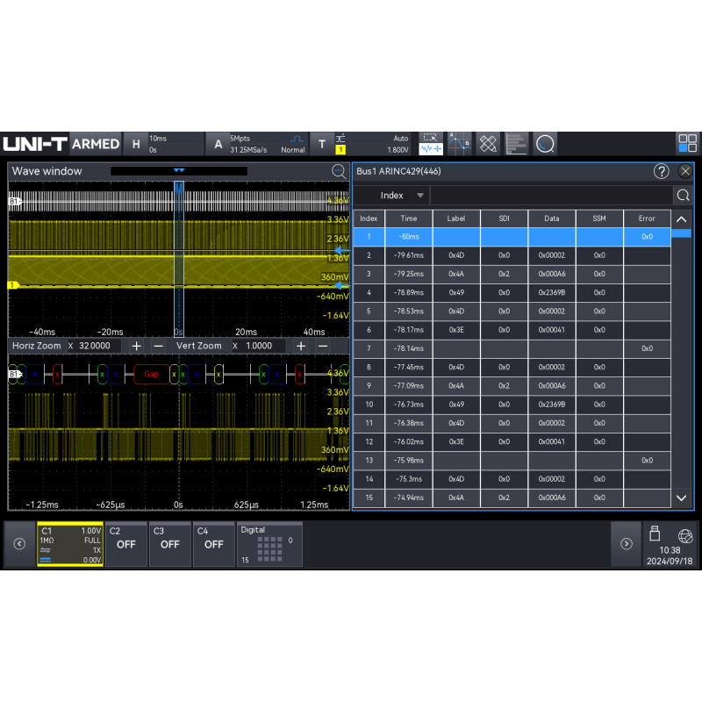Select row 4 with label 0x49
This screenshot has height=702, width=702.
[512, 292]
